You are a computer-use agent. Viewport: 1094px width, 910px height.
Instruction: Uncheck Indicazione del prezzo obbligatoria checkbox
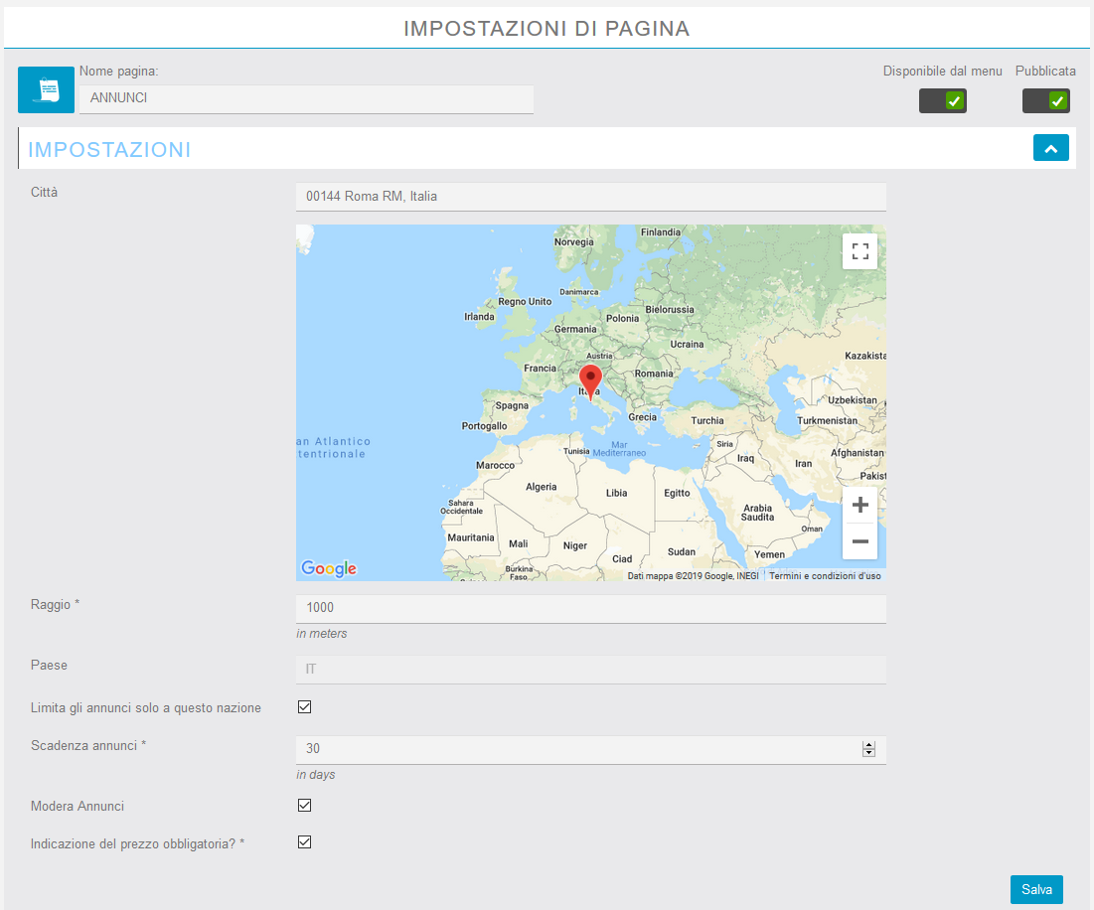click(x=304, y=842)
